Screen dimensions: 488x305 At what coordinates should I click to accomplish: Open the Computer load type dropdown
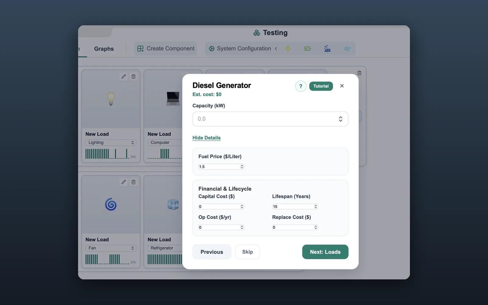(x=165, y=142)
